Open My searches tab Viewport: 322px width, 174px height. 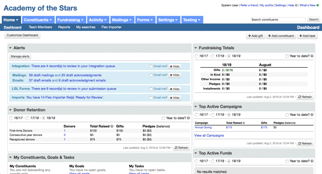(86, 27)
